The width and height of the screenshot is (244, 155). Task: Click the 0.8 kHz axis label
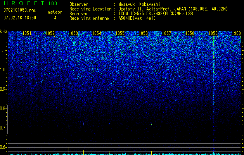click(3, 108)
